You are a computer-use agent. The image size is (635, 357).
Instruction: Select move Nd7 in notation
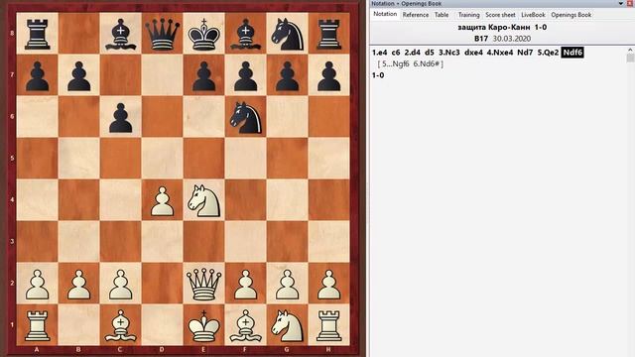(525, 53)
